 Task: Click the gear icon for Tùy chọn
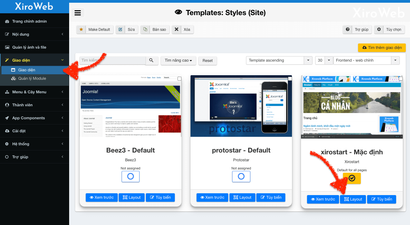[x=379, y=30]
